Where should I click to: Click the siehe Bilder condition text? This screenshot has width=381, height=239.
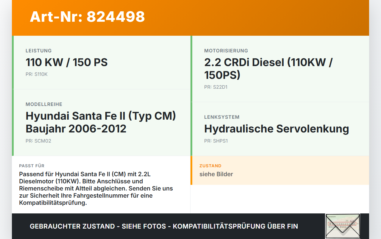point(216,174)
